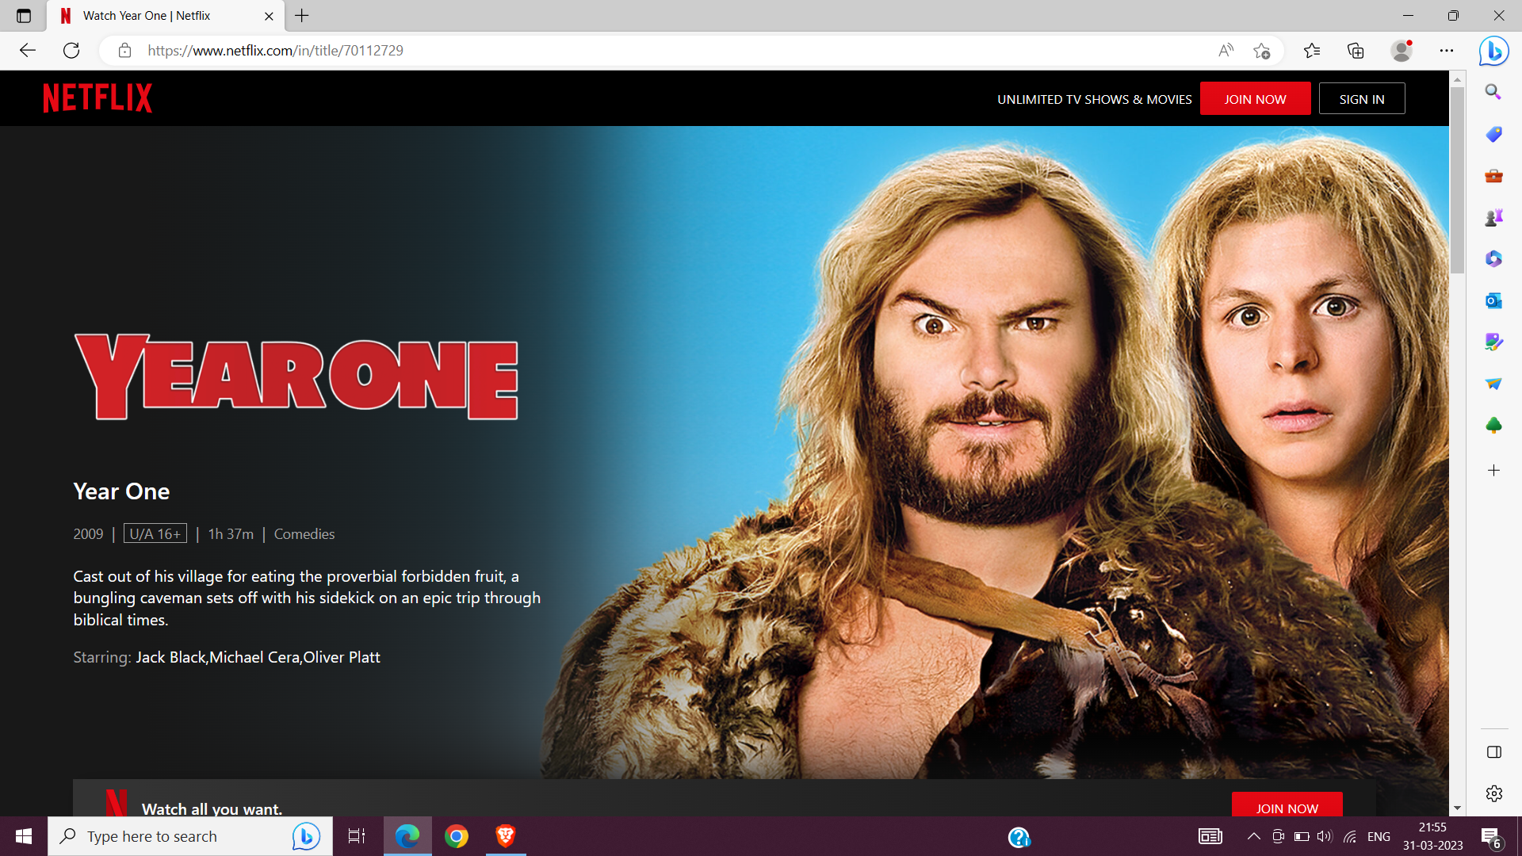The width and height of the screenshot is (1522, 856).
Task: Reload the page with refresh icon
Action: [71, 51]
